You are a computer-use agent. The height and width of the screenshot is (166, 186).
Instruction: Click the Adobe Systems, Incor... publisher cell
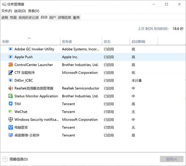[81, 49]
